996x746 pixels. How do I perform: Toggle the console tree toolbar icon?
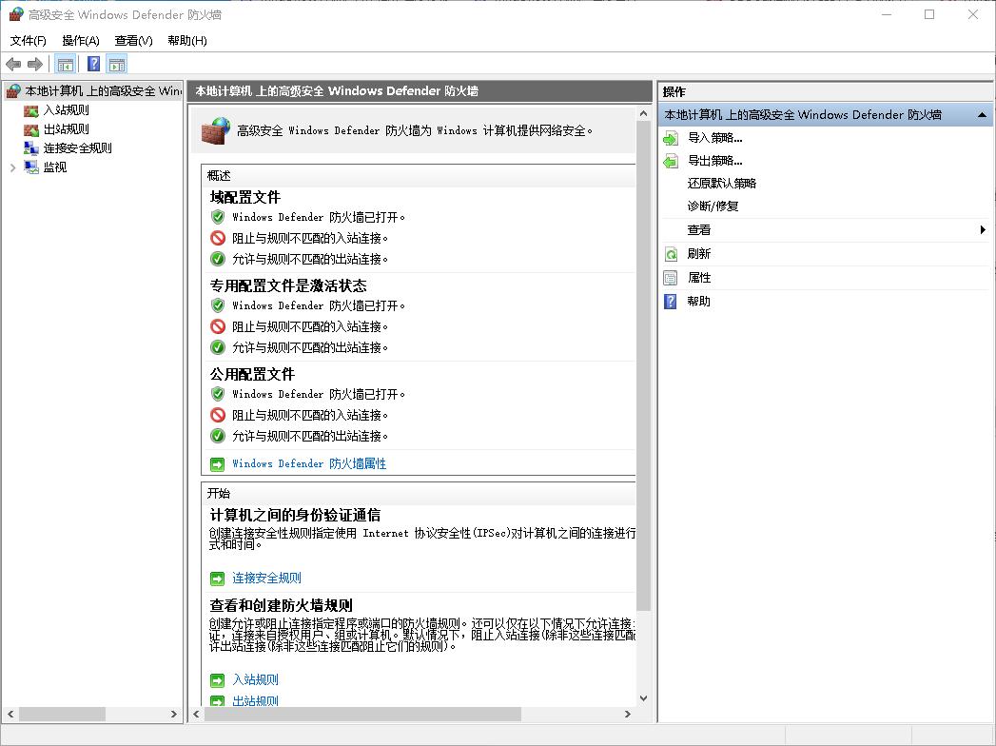click(x=64, y=64)
